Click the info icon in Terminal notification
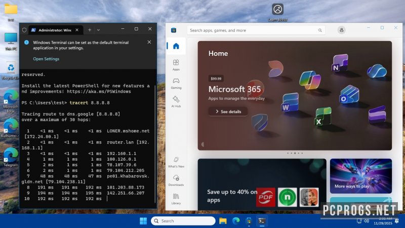Viewport: 405px width, 228px height. [x=26, y=43]
